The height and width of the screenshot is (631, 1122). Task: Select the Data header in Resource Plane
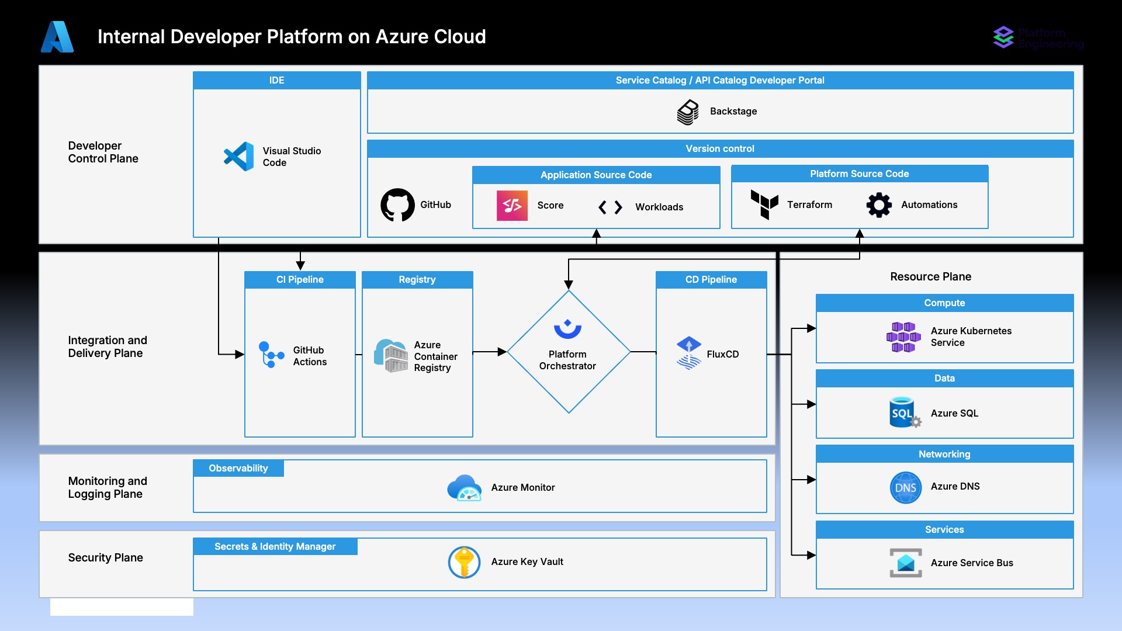pyautogui.click(x=944, y=378)
